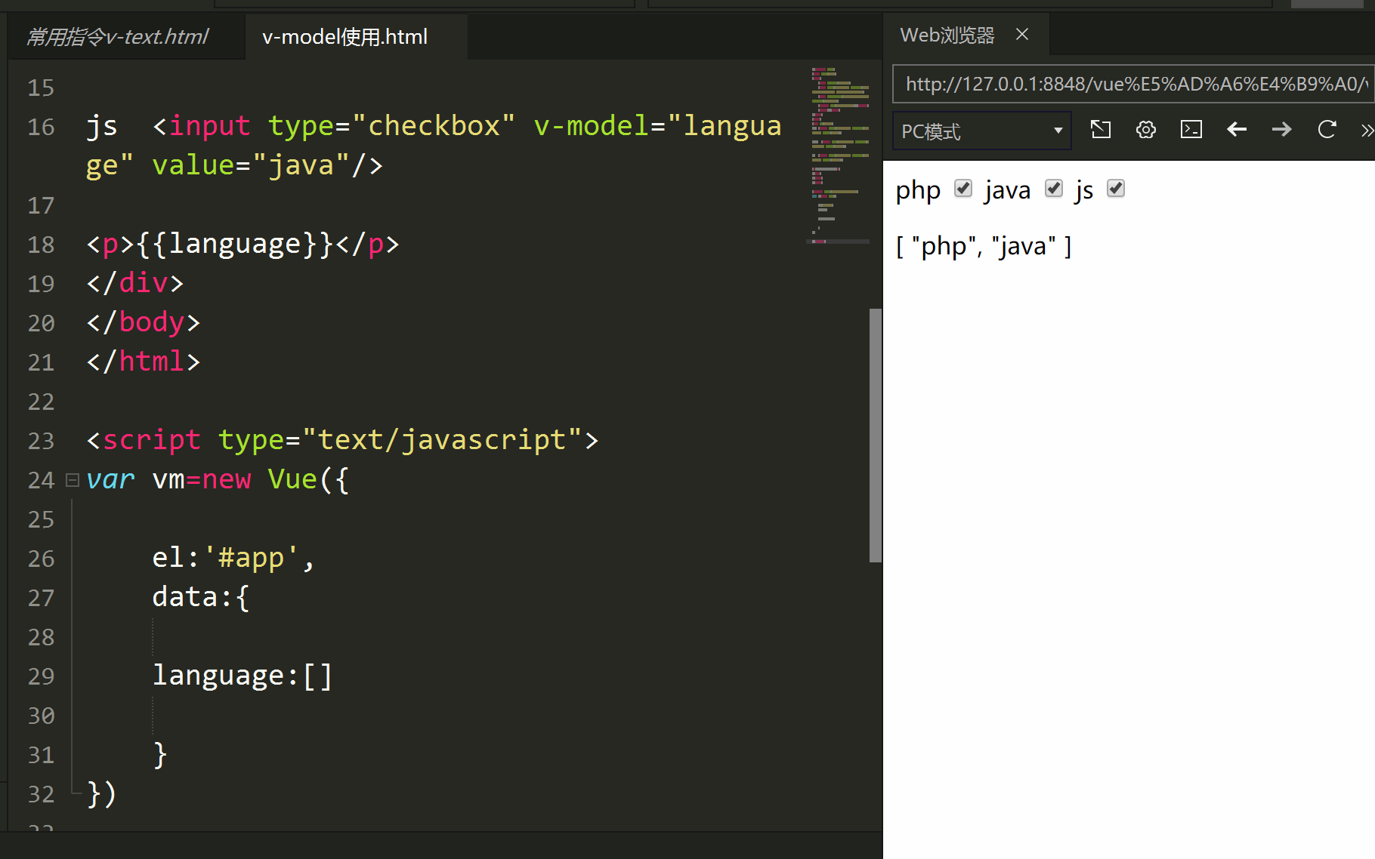Go back in the built-in browser
Viewport: 1375px width, 859px height.
[x=1237, y=130]
